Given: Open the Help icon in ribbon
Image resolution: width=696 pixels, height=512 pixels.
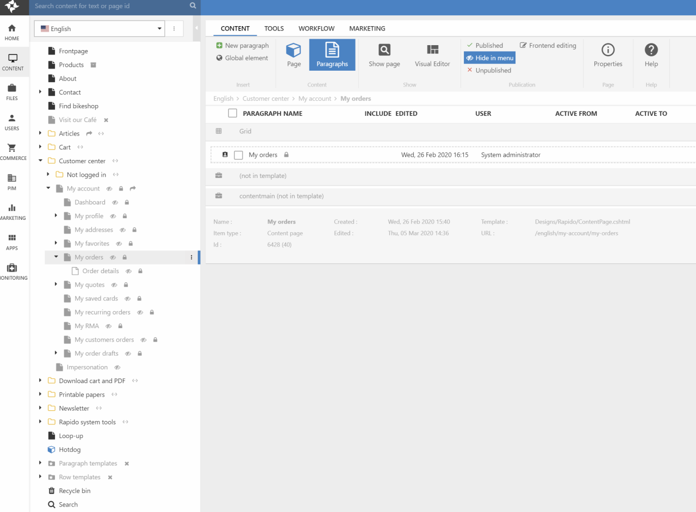Looking at the screenshot, I should coord(651,55).
